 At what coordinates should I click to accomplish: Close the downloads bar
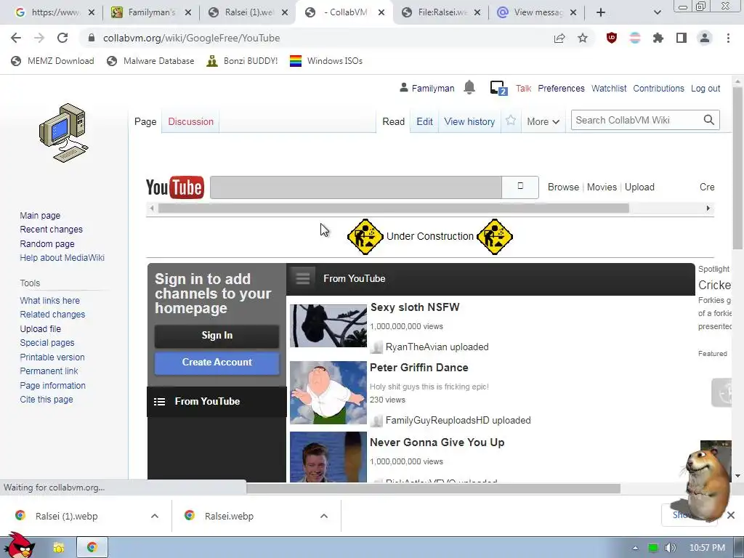[731, 515]
